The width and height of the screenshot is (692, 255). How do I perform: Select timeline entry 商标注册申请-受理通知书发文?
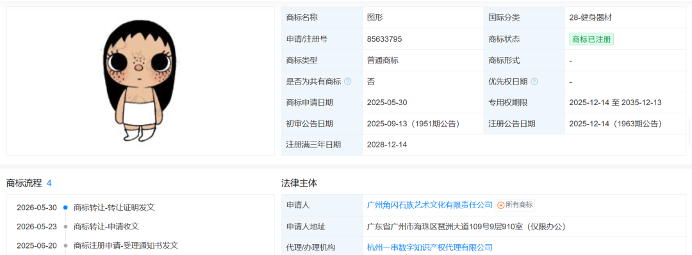click(126, 246)
